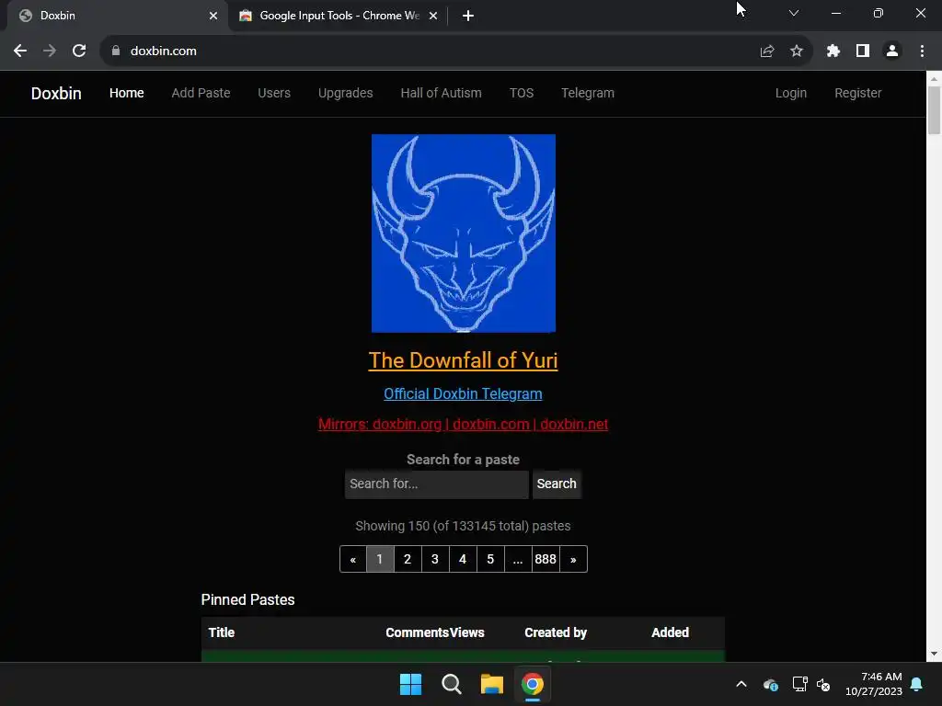Select the Doxbin browser tab
Viewport: 942px width, 706px height.
coord(118,16)
